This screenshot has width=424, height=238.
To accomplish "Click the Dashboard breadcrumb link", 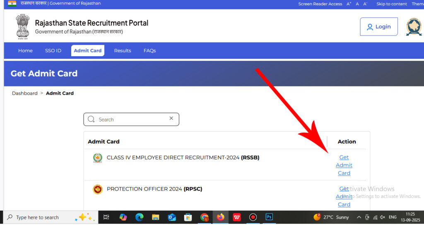I will (24, 93).
